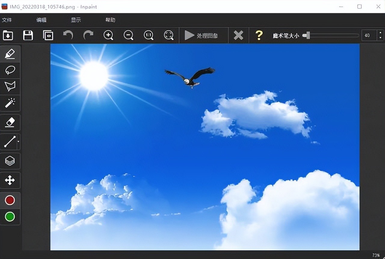Image resolution: width=385 pixels, height=259 pixels.
Task: Select the Marker pen tool
Action: tap(10, 54)
